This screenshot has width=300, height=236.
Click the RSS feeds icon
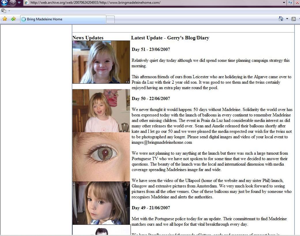coord(294,19)
